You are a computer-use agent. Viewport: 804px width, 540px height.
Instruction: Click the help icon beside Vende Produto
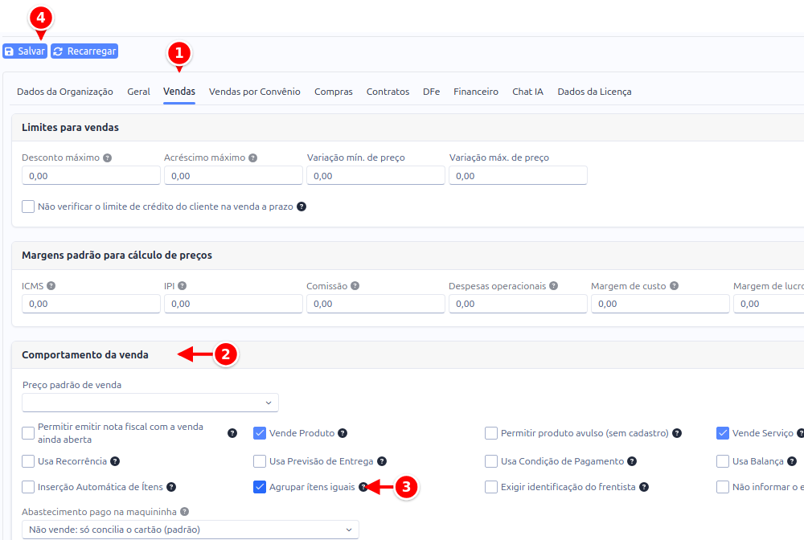[343, 433]
